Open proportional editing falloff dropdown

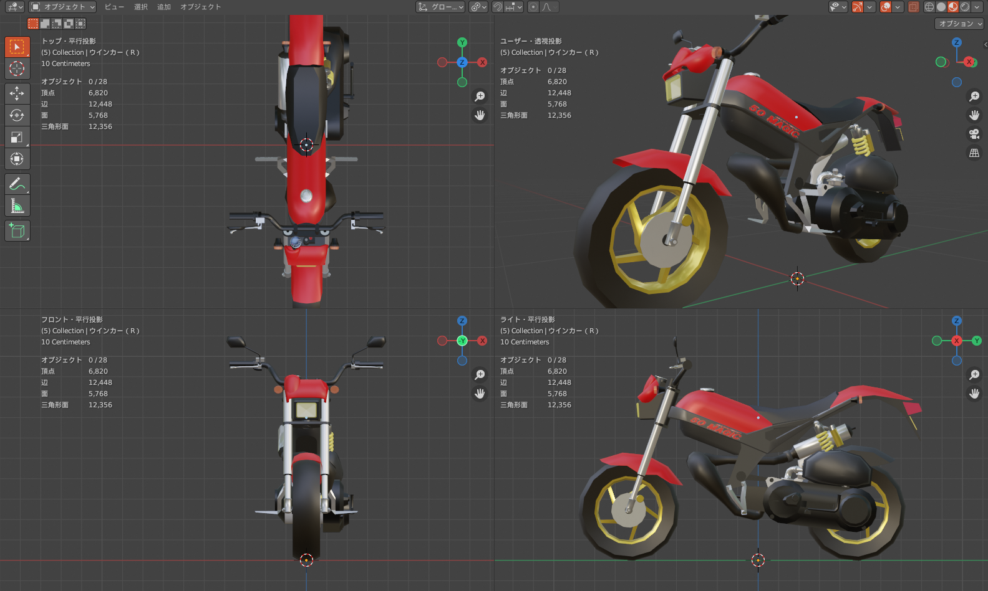549,7
